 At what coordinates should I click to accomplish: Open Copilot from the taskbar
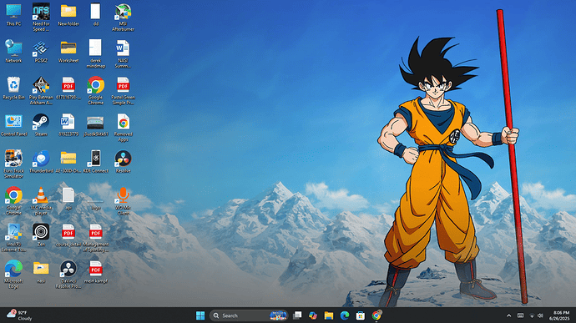pos(313,315)
